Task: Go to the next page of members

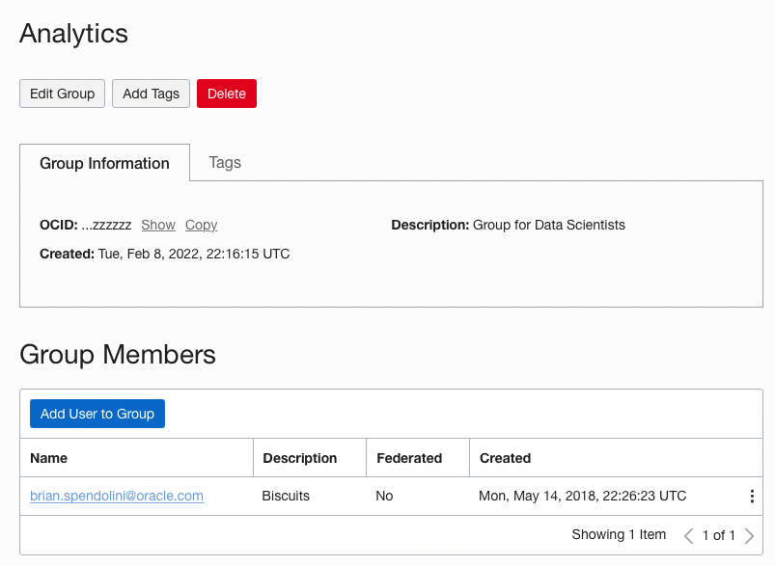Action: (750, 535)
